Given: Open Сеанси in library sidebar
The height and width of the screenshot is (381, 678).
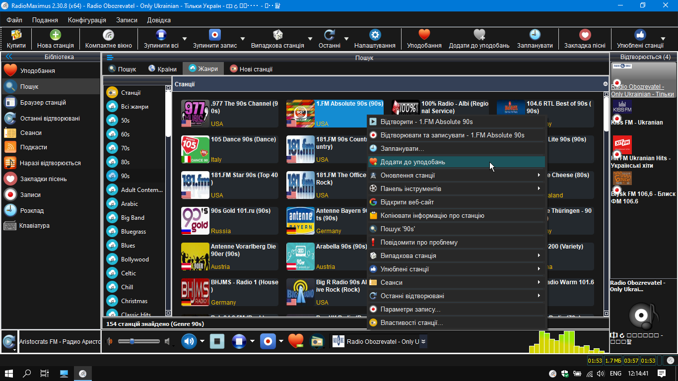Looking at the screenshot, I should point(51,133).
